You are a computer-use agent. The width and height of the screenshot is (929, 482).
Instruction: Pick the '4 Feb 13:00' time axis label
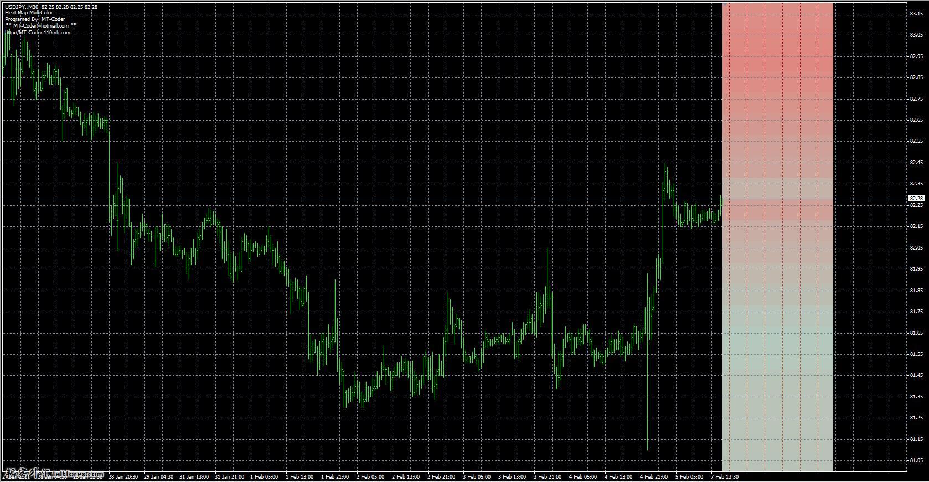[618, 476]
